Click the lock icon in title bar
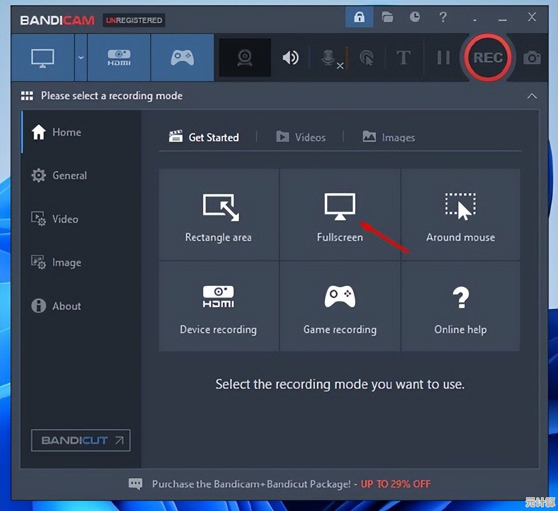The image size is (558, 511). pos(359,17)
